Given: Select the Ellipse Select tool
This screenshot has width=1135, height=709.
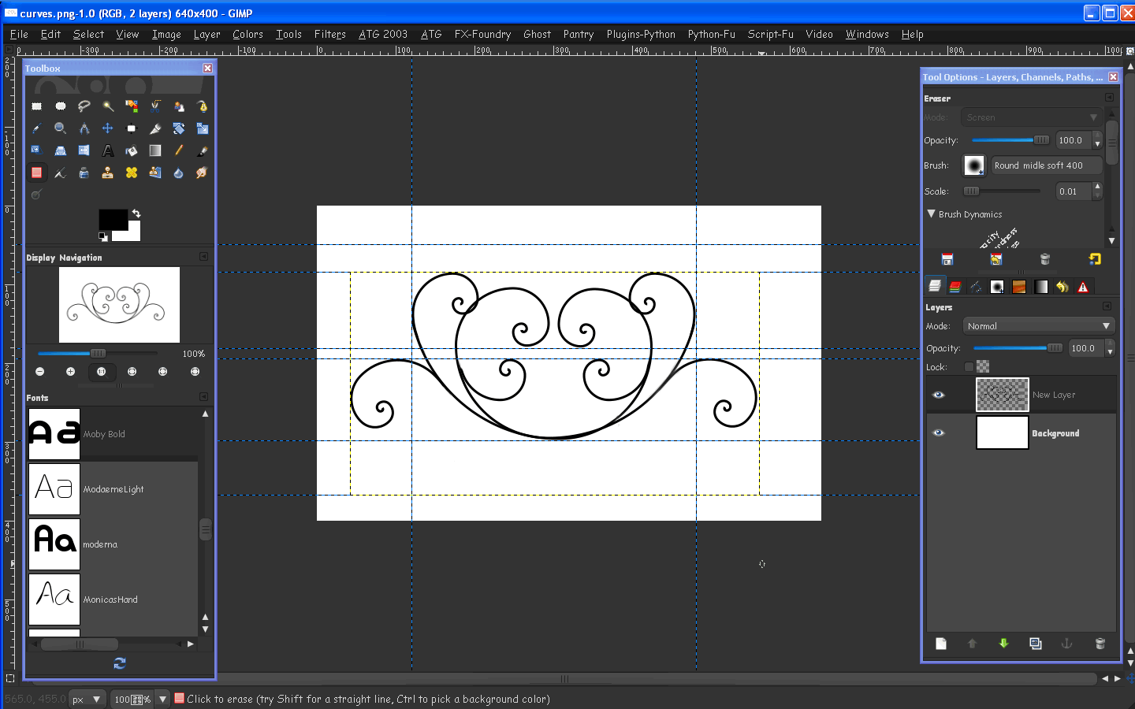Looking at the screenshot, I should pyautogui.click(x=60, y=106).
